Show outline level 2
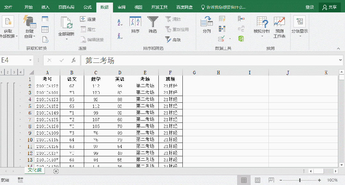Image resolution: width=345 pixels, height=185 pixels. [8, 72]
